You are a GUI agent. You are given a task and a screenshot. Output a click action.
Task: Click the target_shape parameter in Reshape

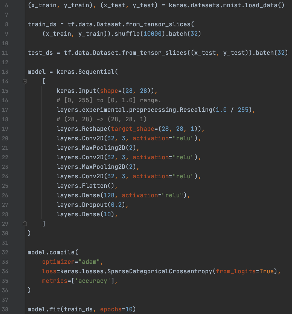[129, 129]
